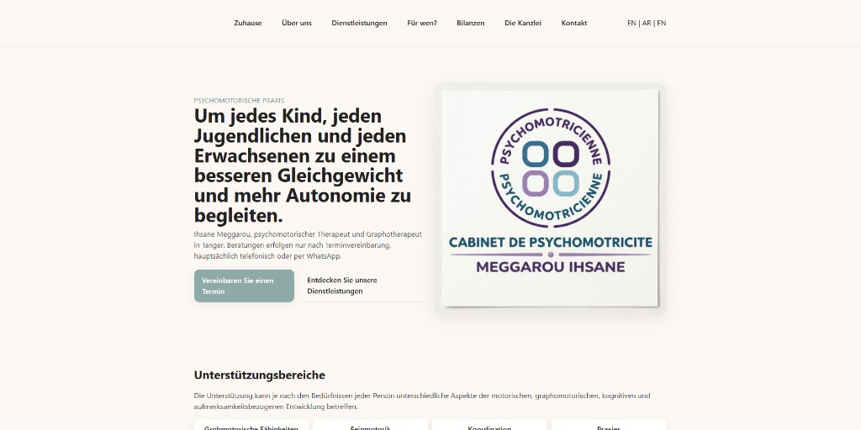Click the paragraph starting Die Unterstützung kann
Image resolution: width=861 pixels, height=430 pixels.
[422, 401]
